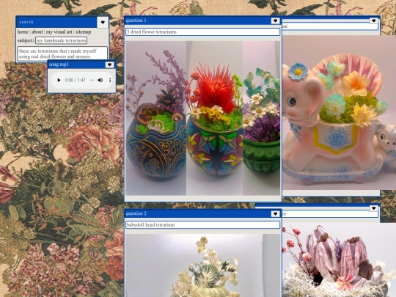Click the audio progress slider

coord(92,80)
